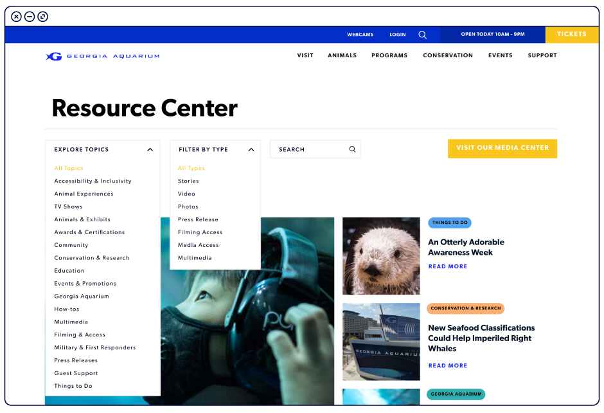Click blue Things To Do tag
Screen dimensions: 604x413
(x=450, y=223)
